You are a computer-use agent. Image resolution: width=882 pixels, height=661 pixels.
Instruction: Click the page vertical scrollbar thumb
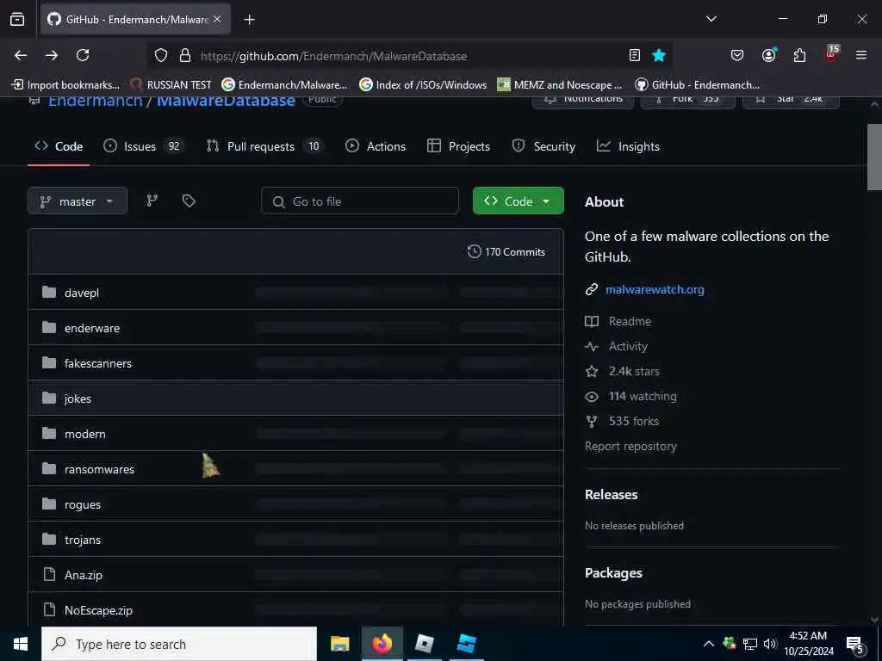click(875, 157)
